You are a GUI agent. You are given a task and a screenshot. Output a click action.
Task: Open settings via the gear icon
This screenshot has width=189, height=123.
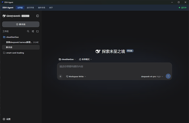4,119
